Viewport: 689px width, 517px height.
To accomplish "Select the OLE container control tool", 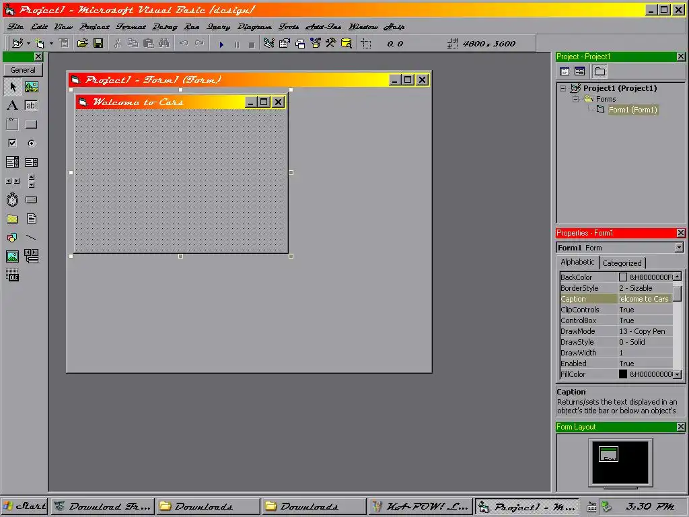I will pos(13,275).
